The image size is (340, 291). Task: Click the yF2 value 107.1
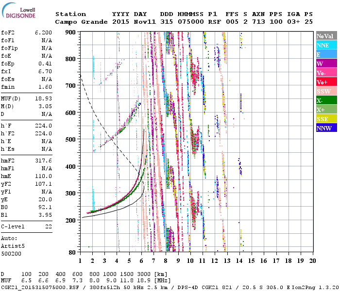pyautogui.click(x=43, y=184)
